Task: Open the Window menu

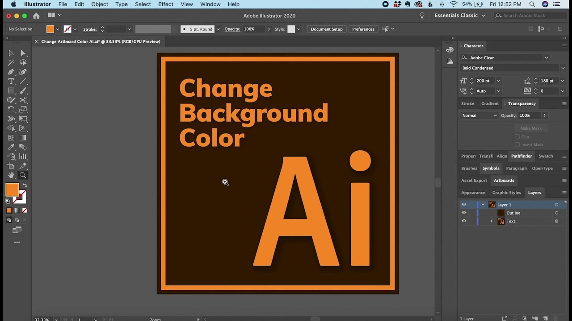Action: click(x=210, y=4)
